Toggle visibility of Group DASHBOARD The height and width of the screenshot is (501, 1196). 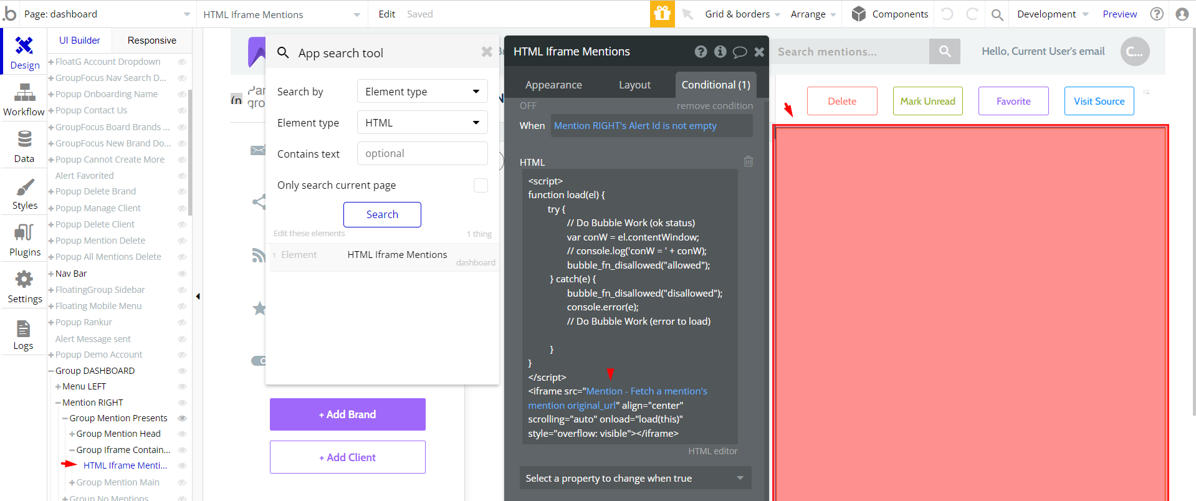coord(183,371)
